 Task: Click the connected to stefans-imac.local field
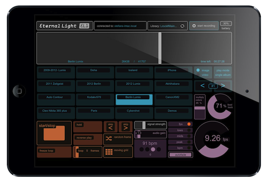120,26
